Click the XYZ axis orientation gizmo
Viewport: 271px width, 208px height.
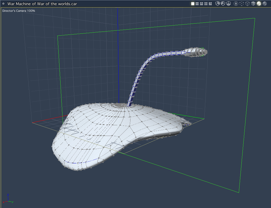click(8, 199)
